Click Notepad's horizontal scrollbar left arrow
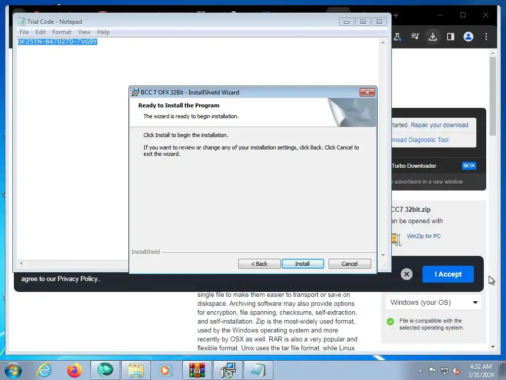 (21, 263)
